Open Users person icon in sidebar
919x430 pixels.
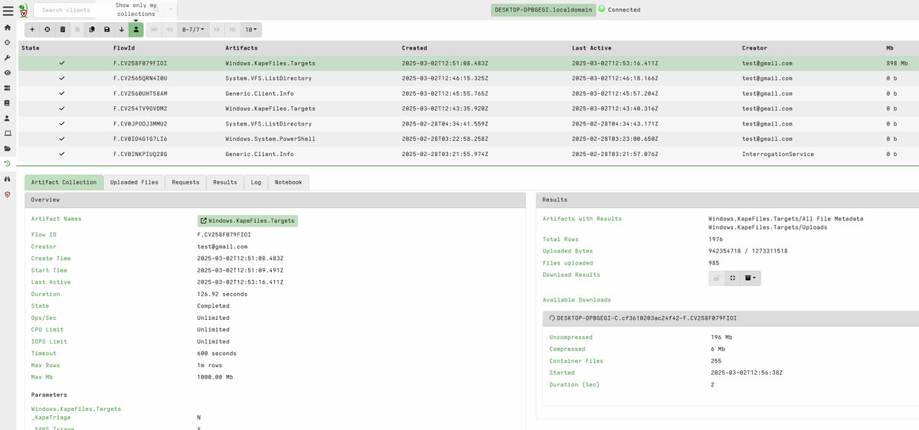pyautogui.click(x=8, y=118)
